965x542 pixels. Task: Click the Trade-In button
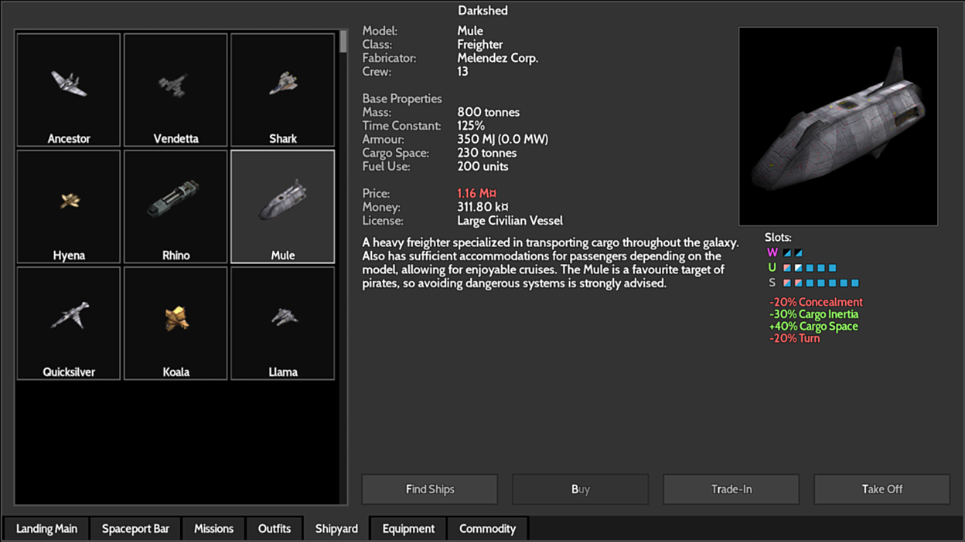[x=731, y=489]
